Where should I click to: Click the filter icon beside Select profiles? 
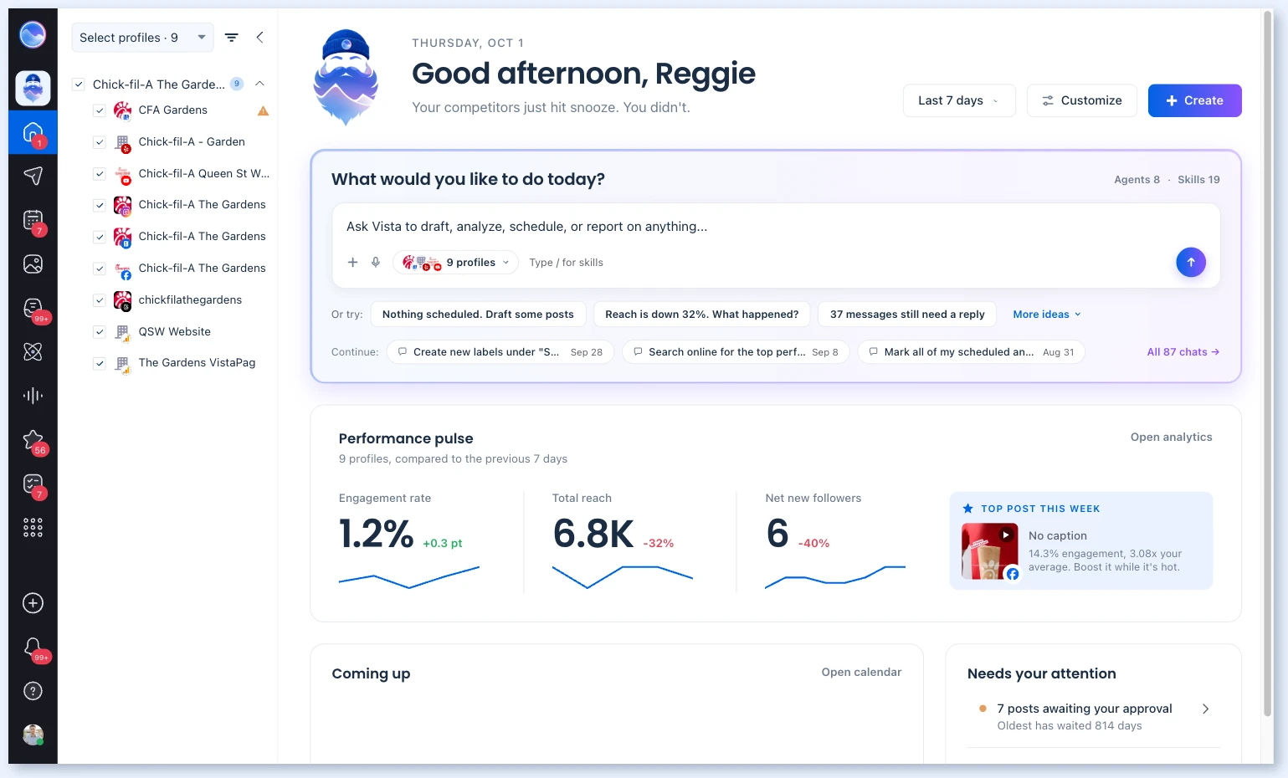(232, 38)
